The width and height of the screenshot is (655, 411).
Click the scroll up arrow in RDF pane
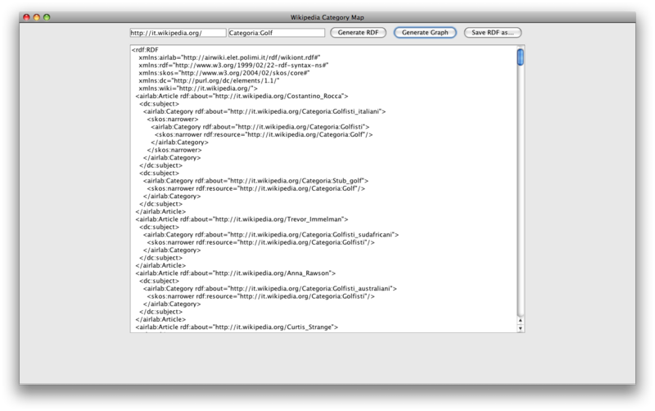tap(520, 320)
